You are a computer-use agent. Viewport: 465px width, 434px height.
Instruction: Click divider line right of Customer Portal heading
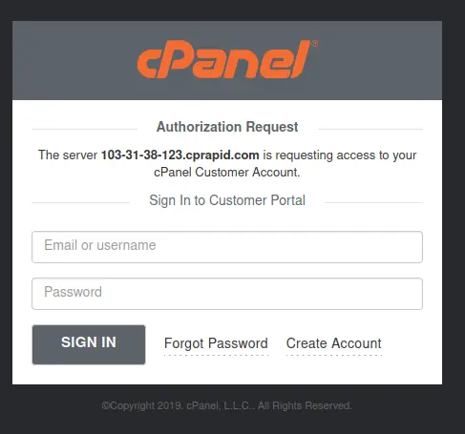[x=373, y=202]
